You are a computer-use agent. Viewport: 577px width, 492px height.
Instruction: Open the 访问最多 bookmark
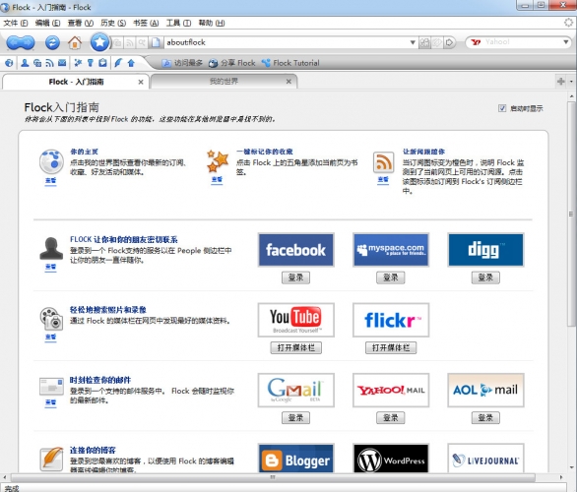coord(182,63)
